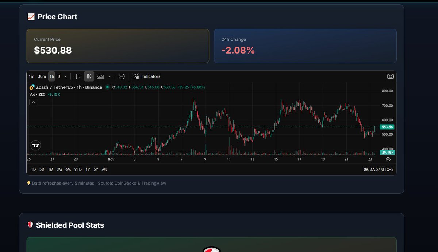Select the 1m interval
438x252 pixels.
[x=31, y=76]
